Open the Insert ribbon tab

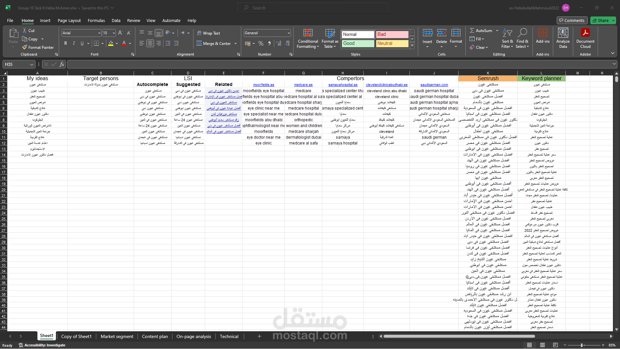[x=45, y=20]
